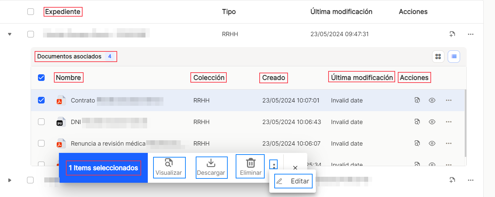Check the bottom expediente row checkbox
The width and height of the screenshot is (495, 197).
point(31,180)
